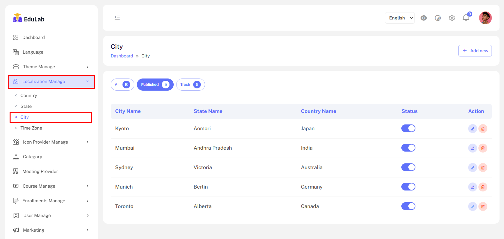The width and height of the screenshot is (504, 239).
Task: Click the settings gear icon in header
Action: pyautogui.click(x=452, y=18)
